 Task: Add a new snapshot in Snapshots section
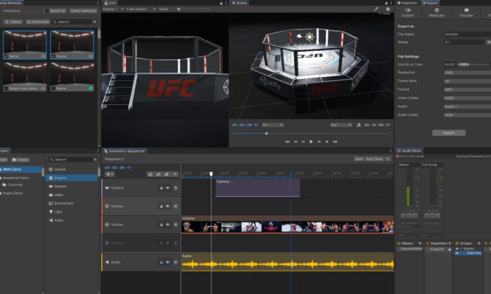(x=450, y=243)
